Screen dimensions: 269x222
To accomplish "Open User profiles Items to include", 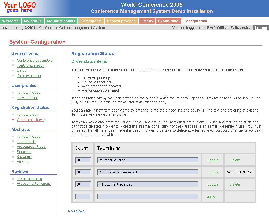I will pos(29,92).
